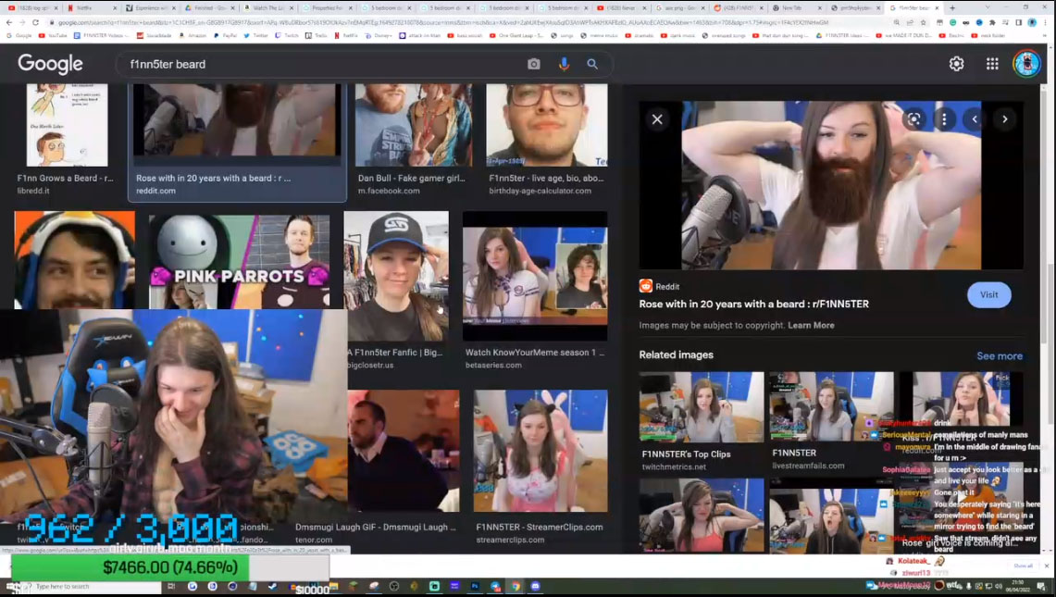Click the reddit.com link under Rose result
This screenshot has width=1056, height=597.
155,191
